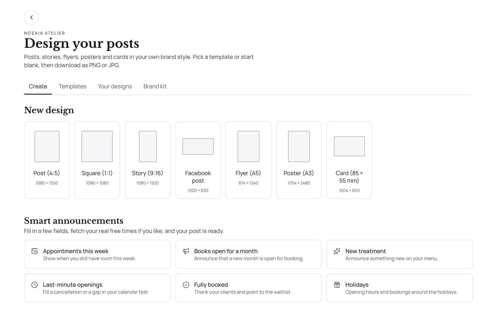
Task: Click the checkmark circle icon for Fully booked
Action: point(186,285)
